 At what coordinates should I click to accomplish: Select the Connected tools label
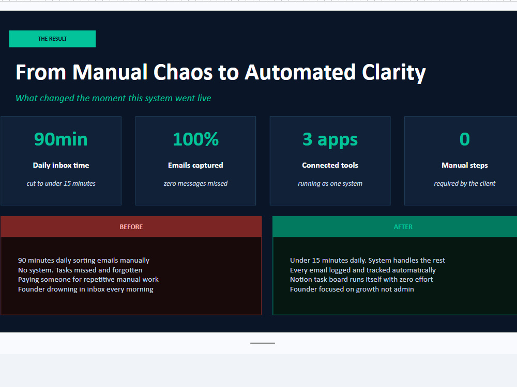330,165
